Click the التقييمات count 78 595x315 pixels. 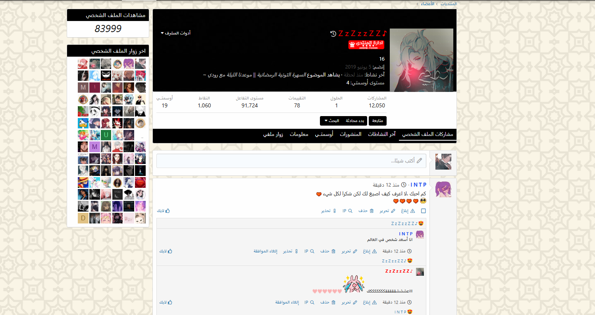297,105
